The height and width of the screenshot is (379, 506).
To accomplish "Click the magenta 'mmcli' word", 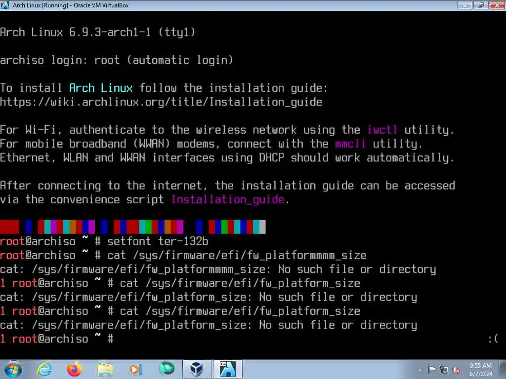I will coord(350,144).
